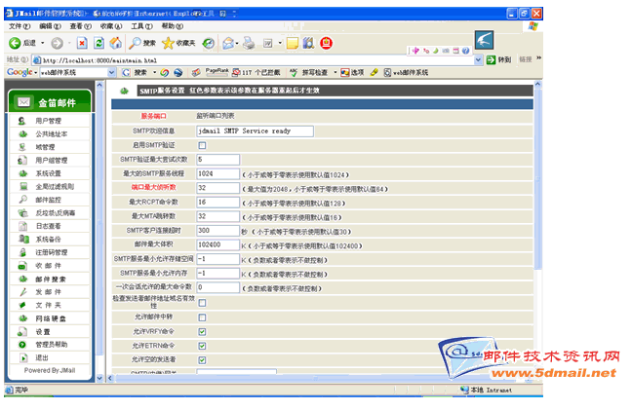This screenshot has height=410, width=631.
Task: Click the IE Refresh toolbar icon
Action: 99,44
